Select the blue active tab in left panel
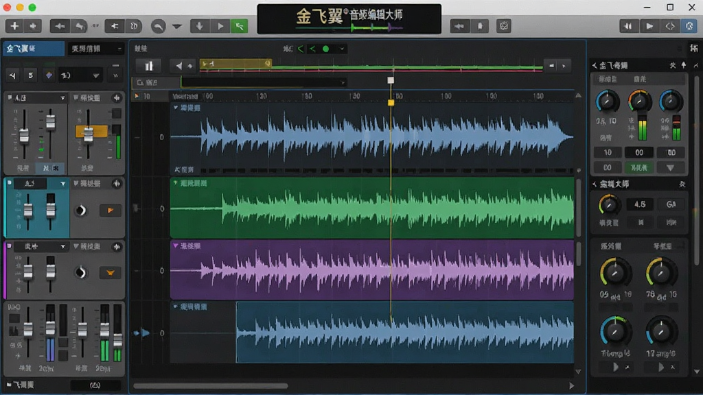The width and height of the screenshot is (703, 395). [34, 49]
